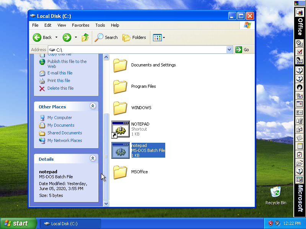
Task: Click the 12:22 PM system clock
Action: point(292,223)
